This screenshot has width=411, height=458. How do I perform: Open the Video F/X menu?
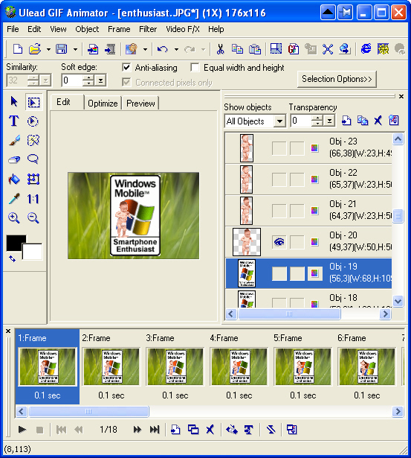[x=183, y=29]
